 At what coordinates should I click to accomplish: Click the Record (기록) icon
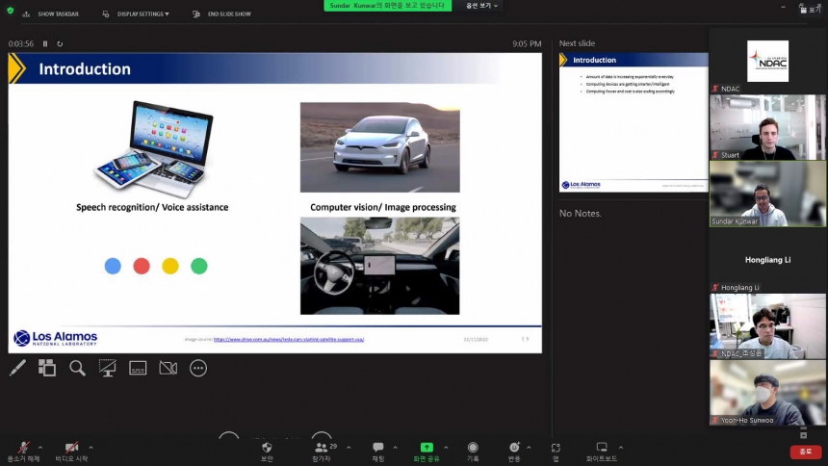(x=473, y=448)
